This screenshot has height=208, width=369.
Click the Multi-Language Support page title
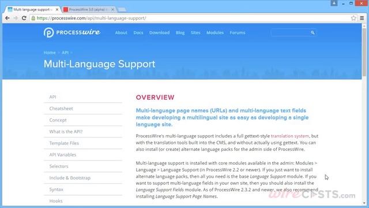click(99, 64)
